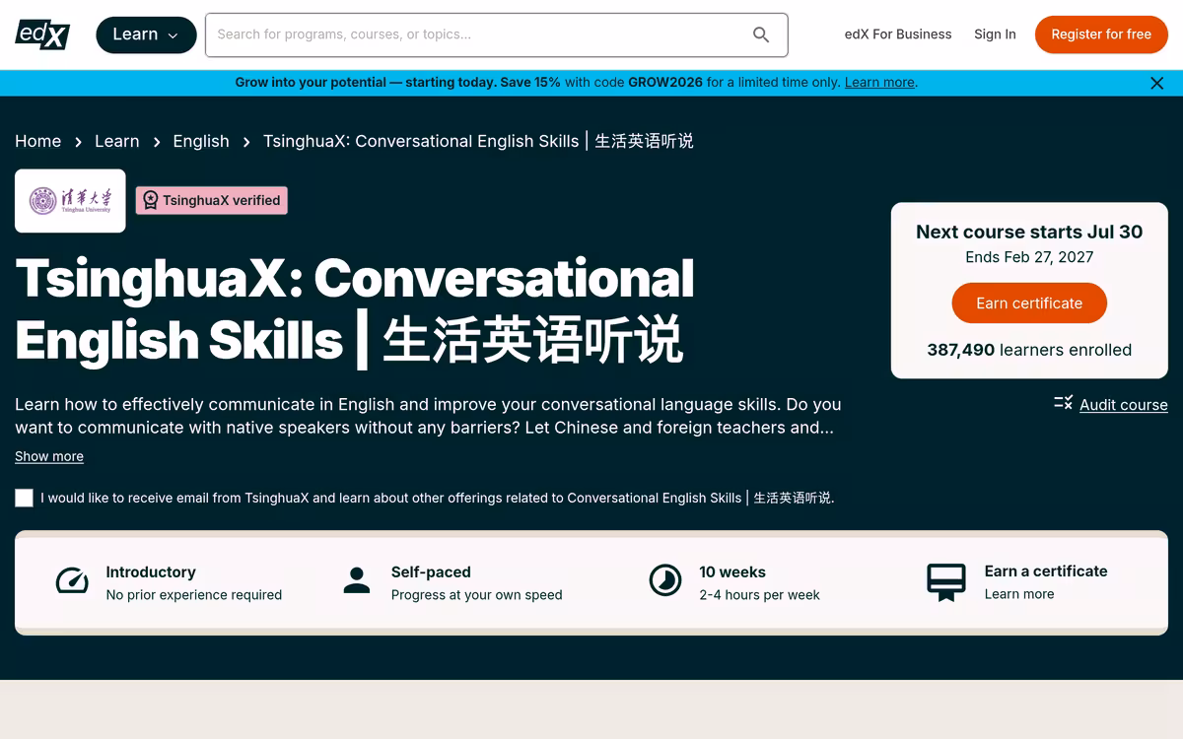
Task: Click the Learn more text under Earn a certificate
Action: click(x=1019, y=594)
